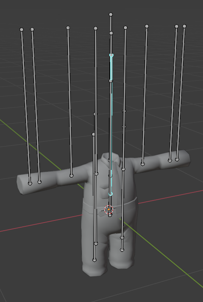Click the cyan bone's bottom root joint
The height and width of the screenshot is (302, 203).
coord(111,194)
